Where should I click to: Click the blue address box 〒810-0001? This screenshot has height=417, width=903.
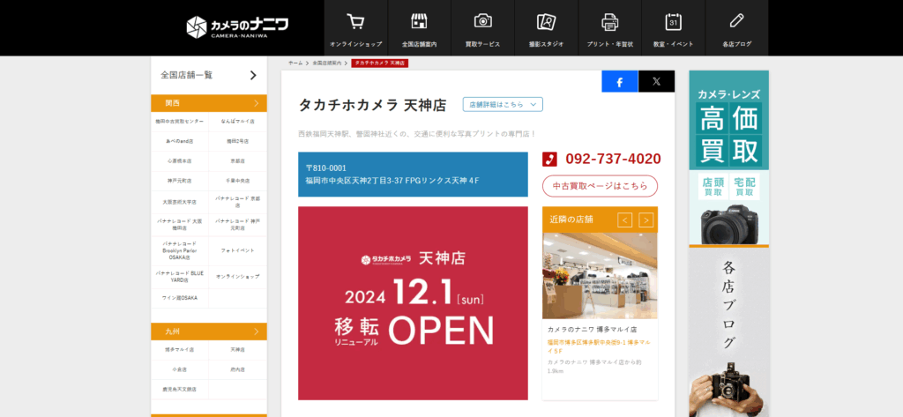(x=413, y=175)
